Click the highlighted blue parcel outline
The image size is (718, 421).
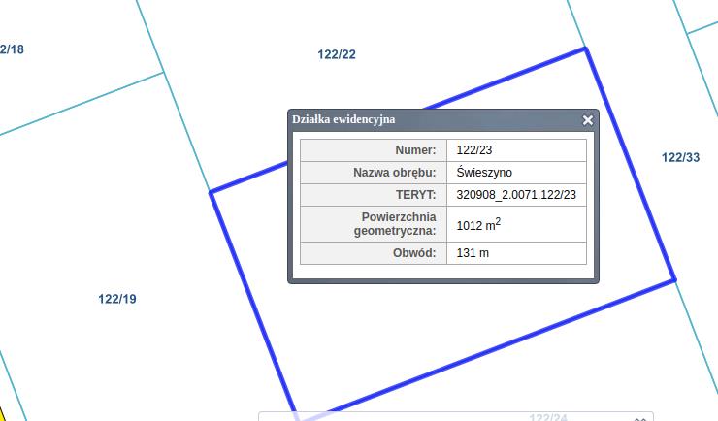pyautogui.click(x=631, y=163)
